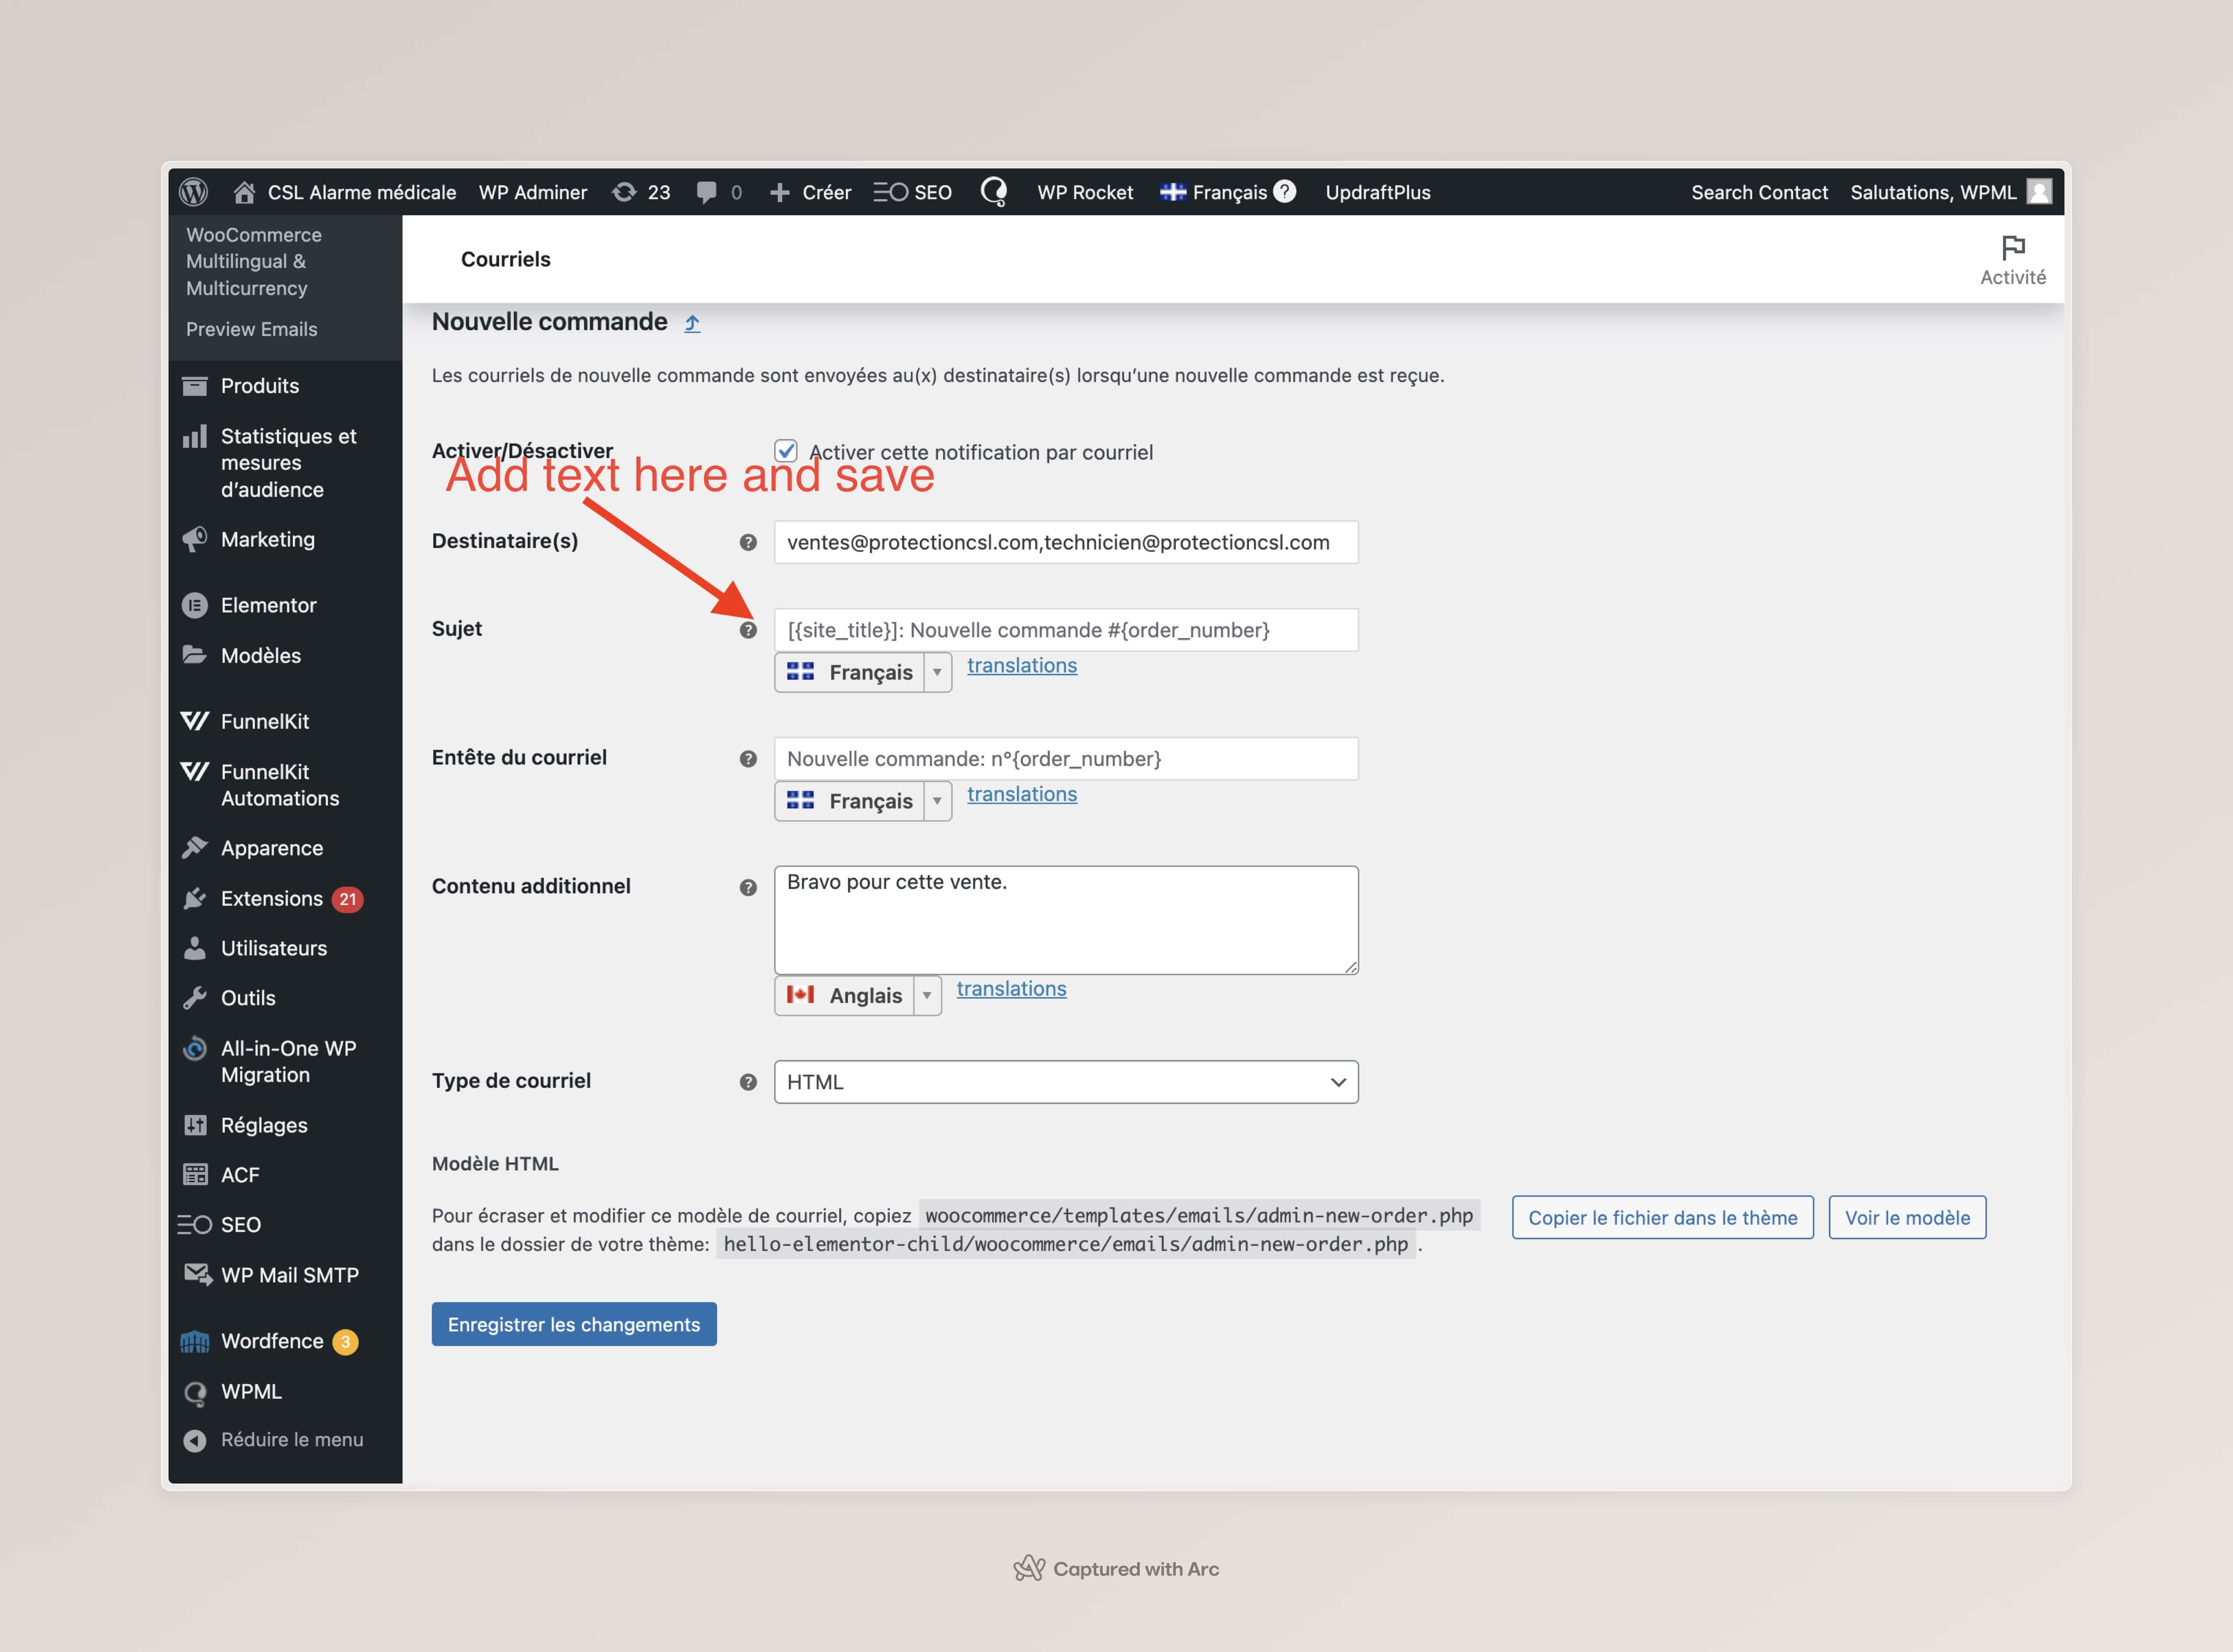Open UpdraftPlus admin bar menu
This screenshot has width=2233, height=1652.
(x=1378, y=192)
